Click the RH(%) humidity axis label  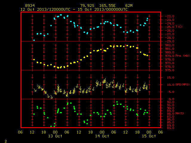tap(180, 114)
